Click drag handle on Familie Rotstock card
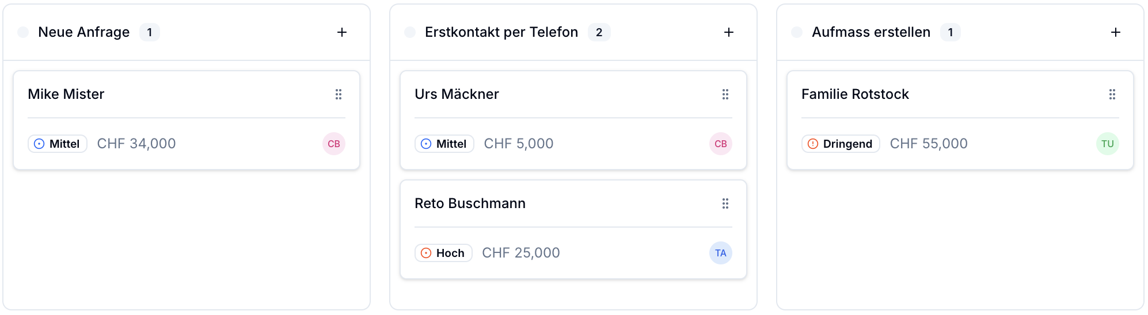 1112,94
